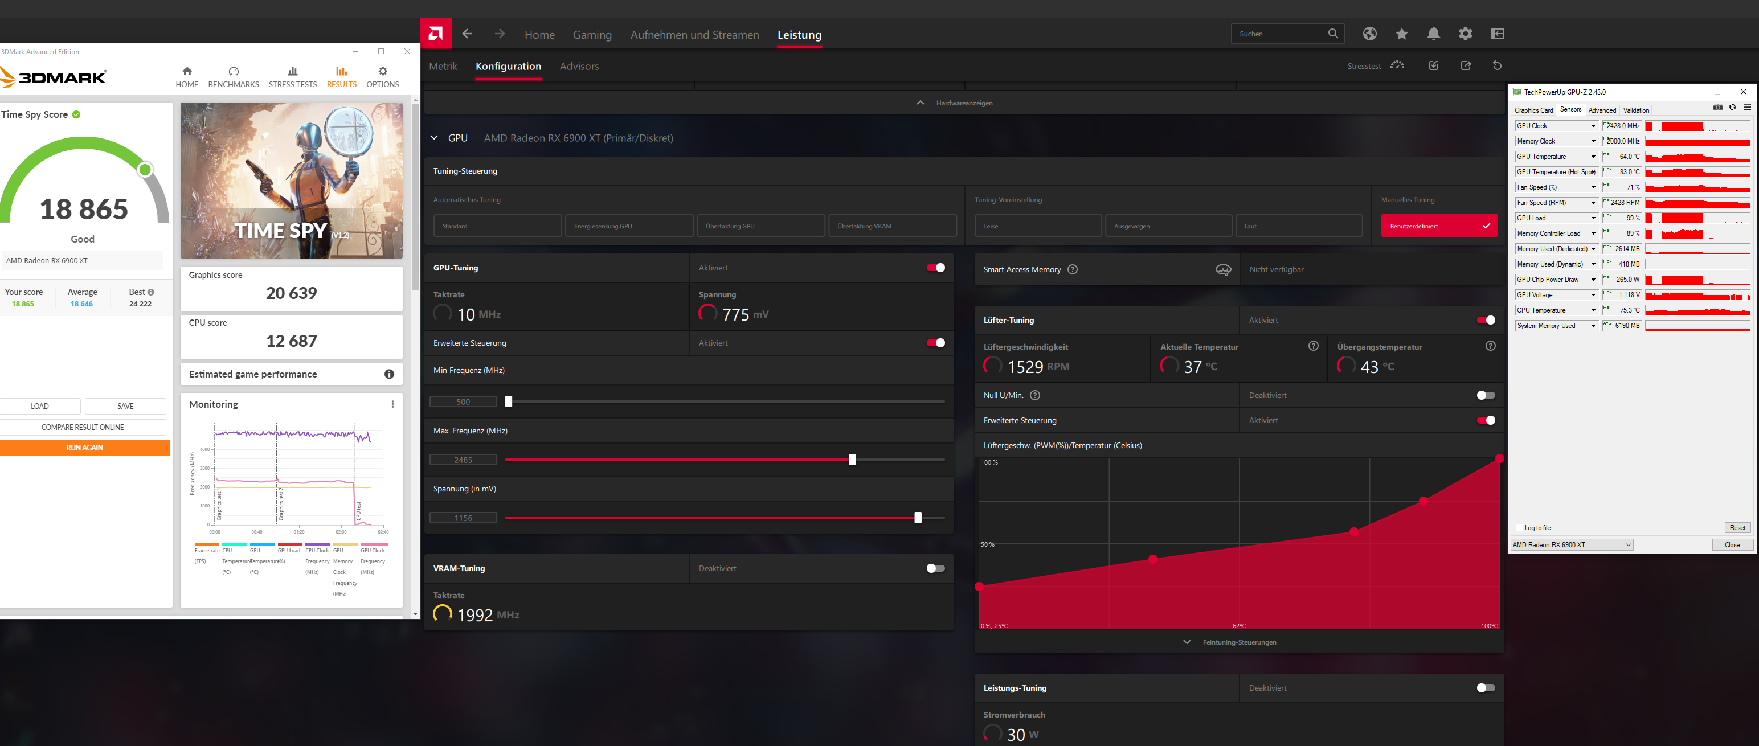Screen dimensions: 1759x746
Task: Click reset tuning arrow icon
Action: (x=1497, y=65)
